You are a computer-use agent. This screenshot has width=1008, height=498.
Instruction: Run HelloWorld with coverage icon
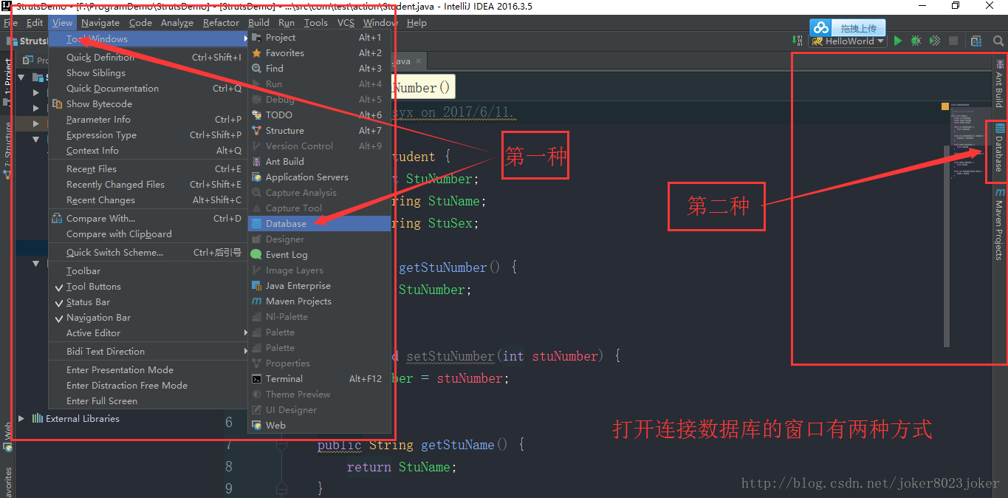click(935, 41)
